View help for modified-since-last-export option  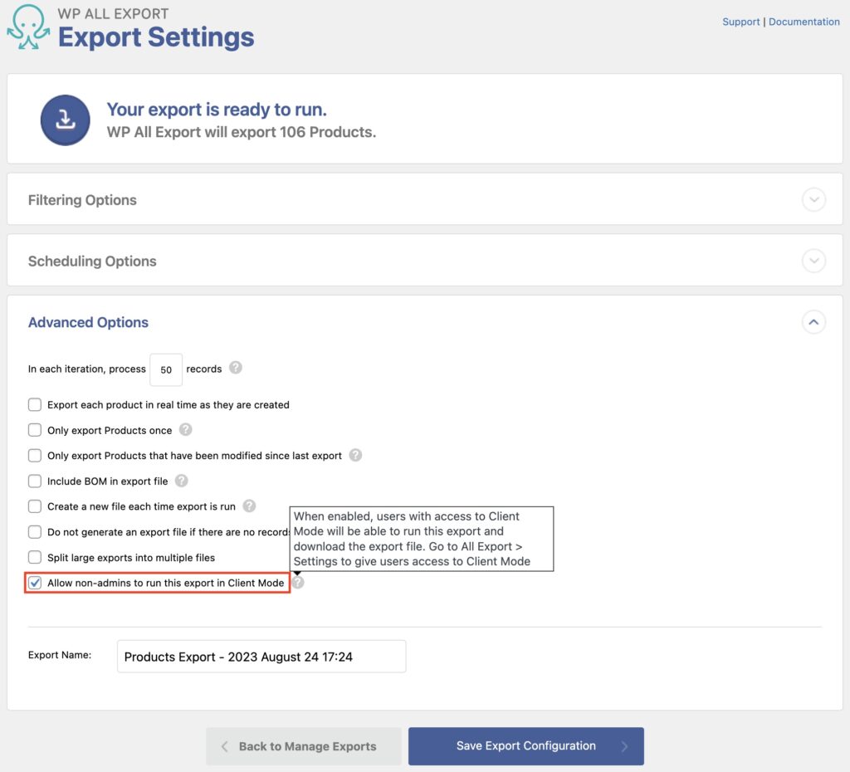click(355, 456)
